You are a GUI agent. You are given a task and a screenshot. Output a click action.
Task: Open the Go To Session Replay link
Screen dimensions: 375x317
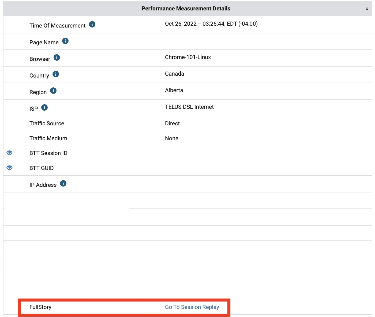192,307
